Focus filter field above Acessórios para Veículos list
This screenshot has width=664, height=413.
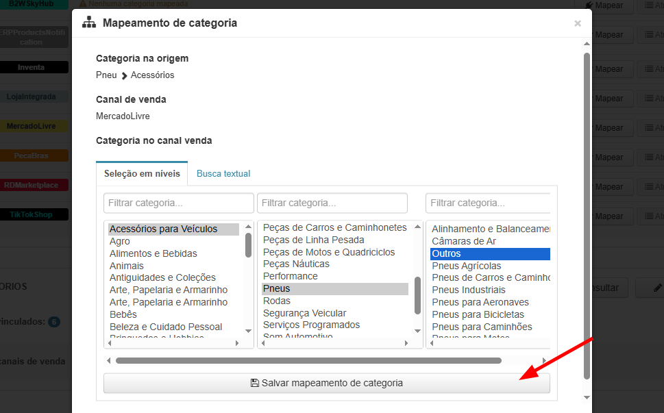(179, 203)
